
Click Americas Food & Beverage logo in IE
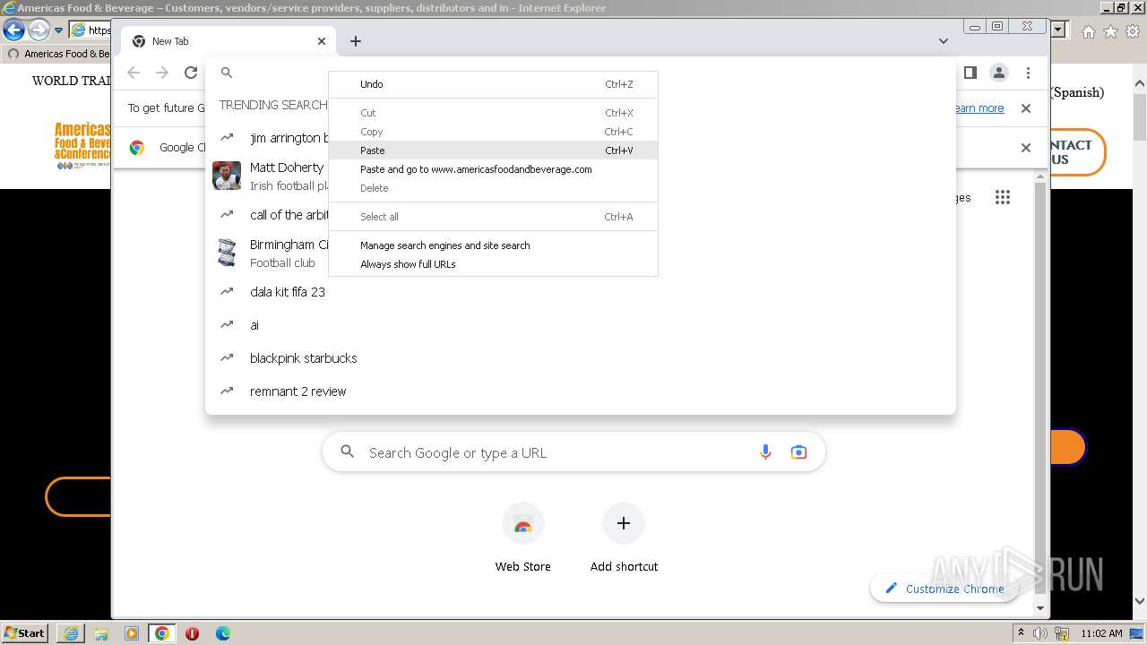point(82,146)
